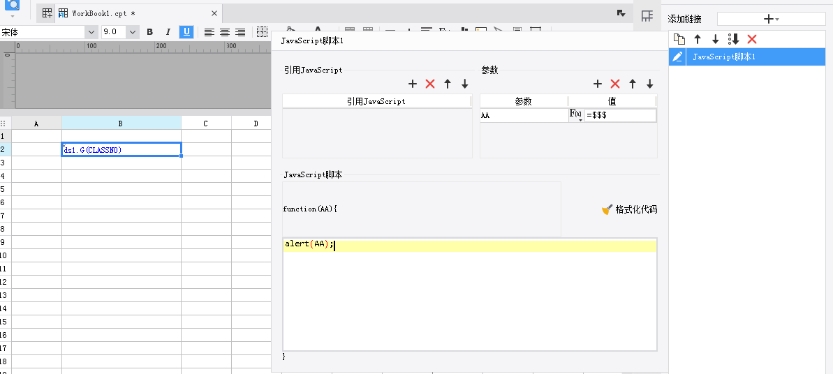Click the AA parameter name cell
The height and width of the screenshot is (374, 833).
click(524, 115)
